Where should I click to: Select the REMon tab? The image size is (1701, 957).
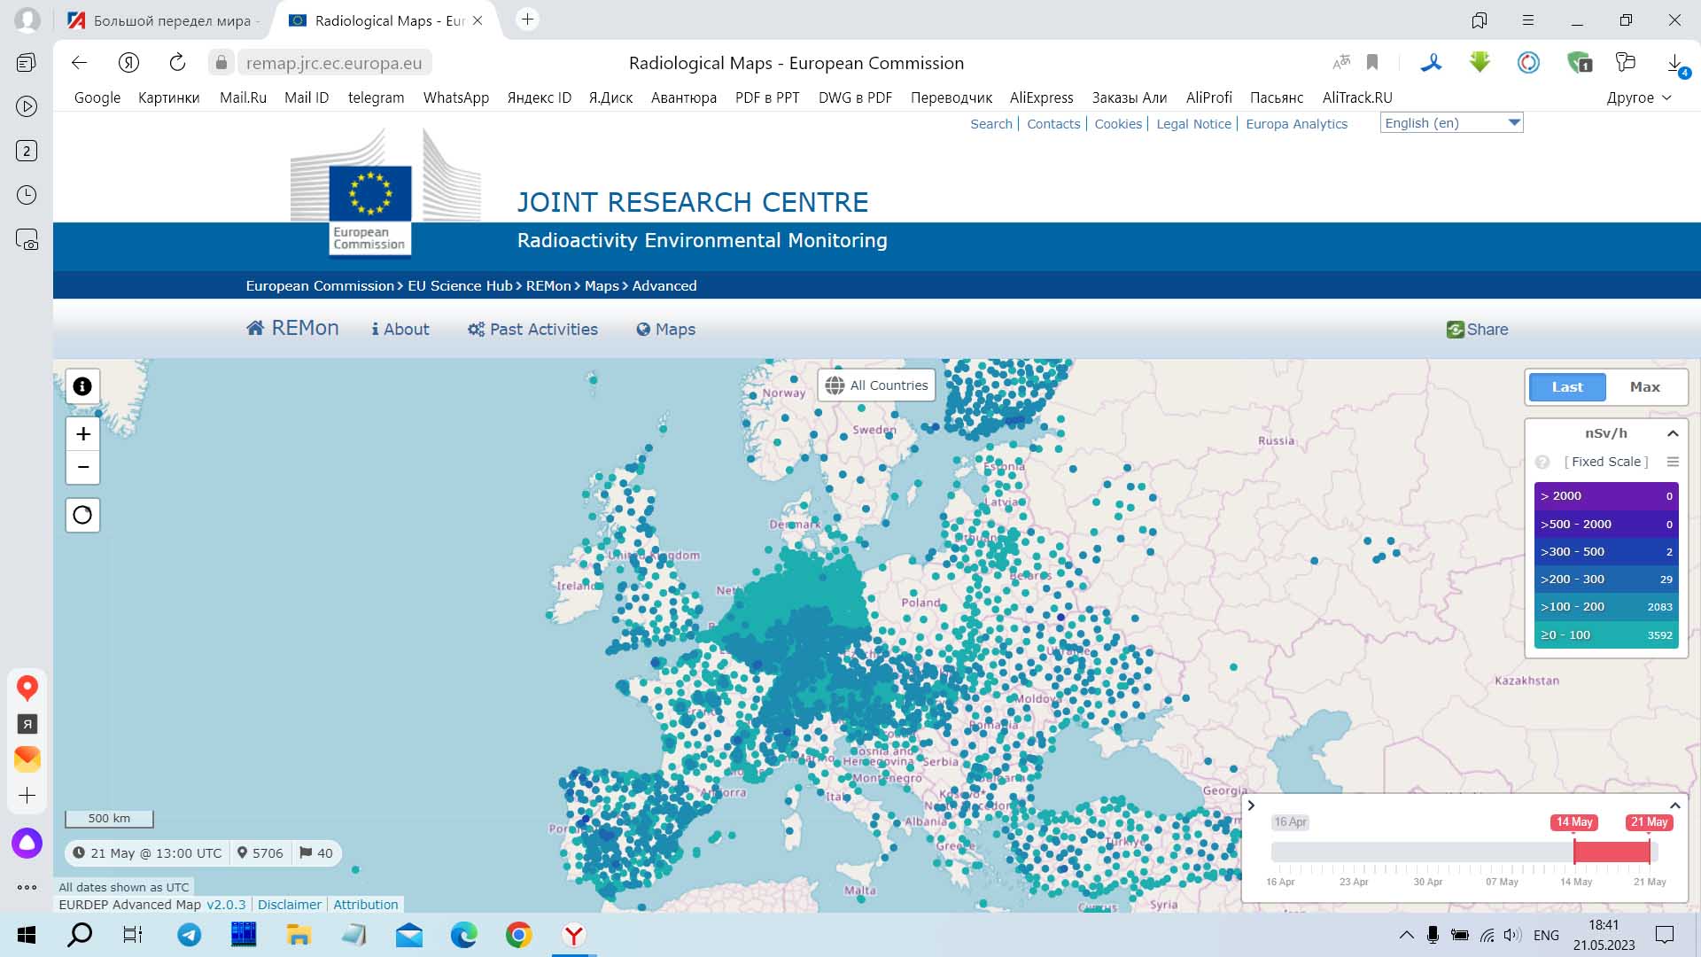293,329
